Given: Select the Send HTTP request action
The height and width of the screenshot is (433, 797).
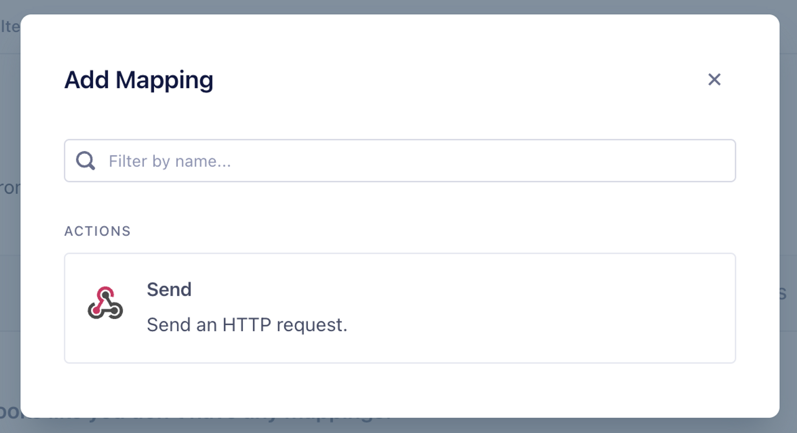Looking at the screenshot, I should 398,306.
